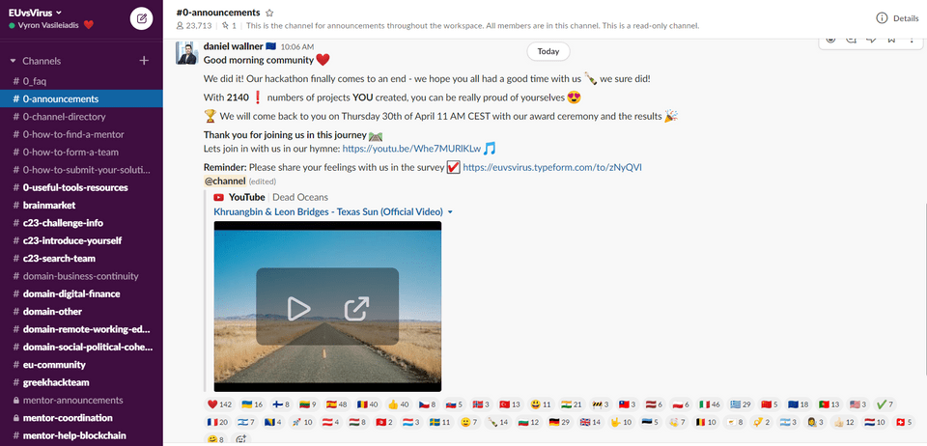This screenshot has height=446, width=927.
Task: Toggle the Turkey flag reaction with 13
Action: (510, 404)
